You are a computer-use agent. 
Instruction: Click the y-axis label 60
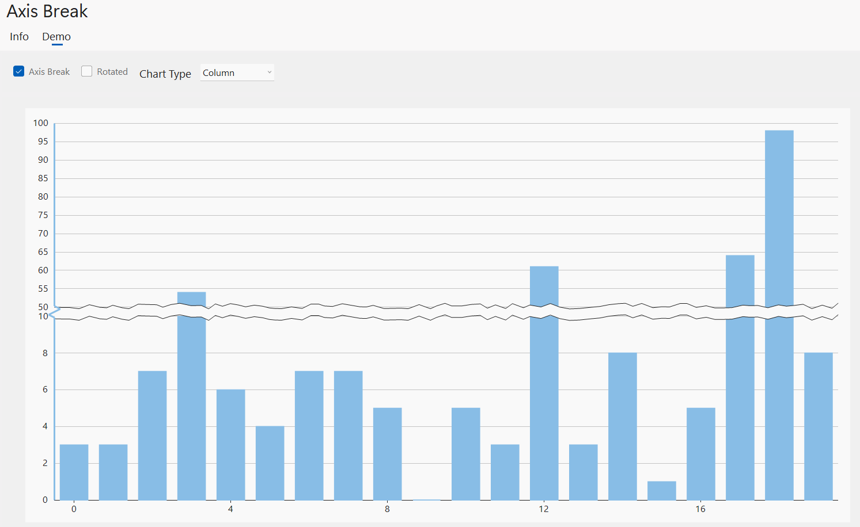(x=43, y=270)
